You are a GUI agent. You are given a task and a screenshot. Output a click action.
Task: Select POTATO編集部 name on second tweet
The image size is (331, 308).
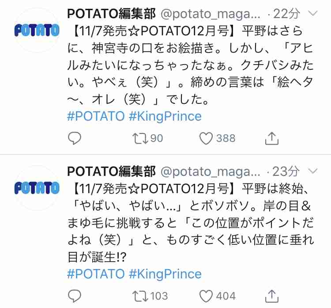111,171
